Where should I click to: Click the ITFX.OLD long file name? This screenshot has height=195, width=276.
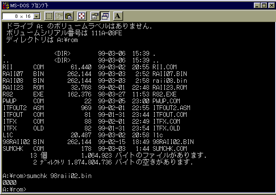click(x=167, y=128)
